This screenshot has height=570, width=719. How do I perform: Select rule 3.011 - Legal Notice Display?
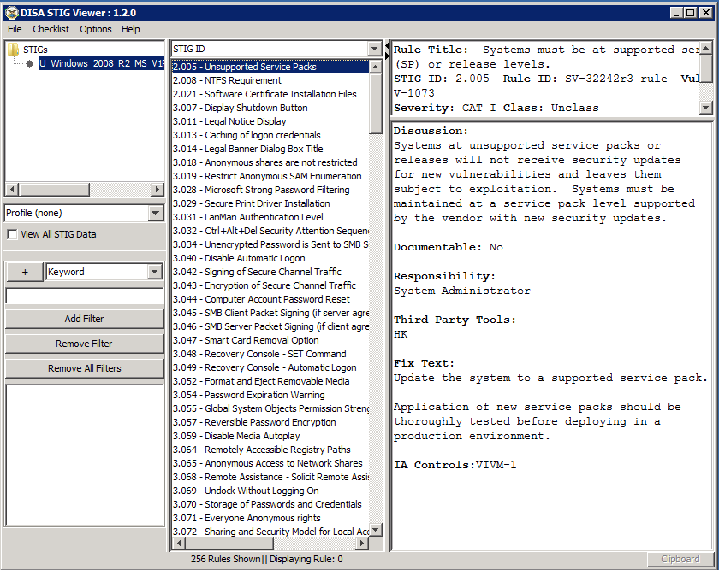tap(270, 121)
